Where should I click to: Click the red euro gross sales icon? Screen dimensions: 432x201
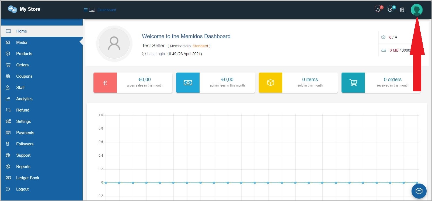(x=105, y=83)
